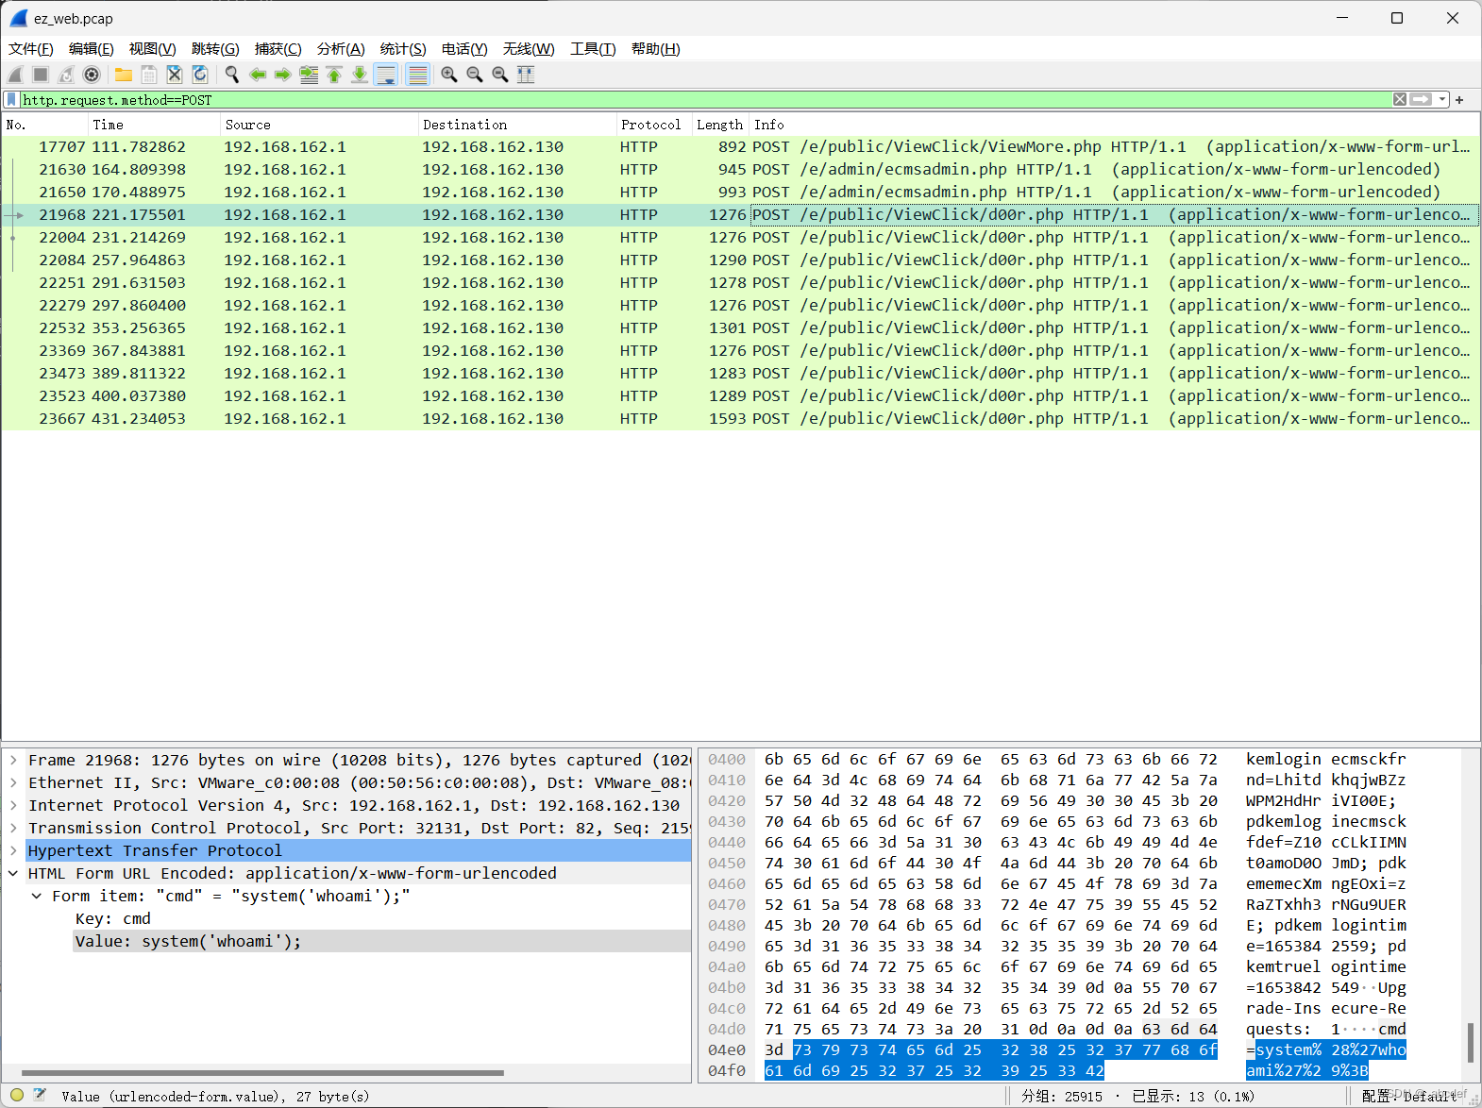1482x1108 pixels.
Task: Open the 统计(S) menu
Action: point(403,49)
